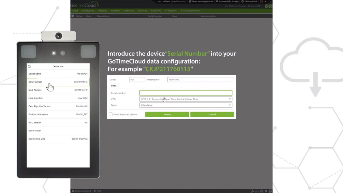Open the UTC time zone dropdown
Image resolution: width=343 pixels, height=193 pixels.
click(x=230, y=99)
